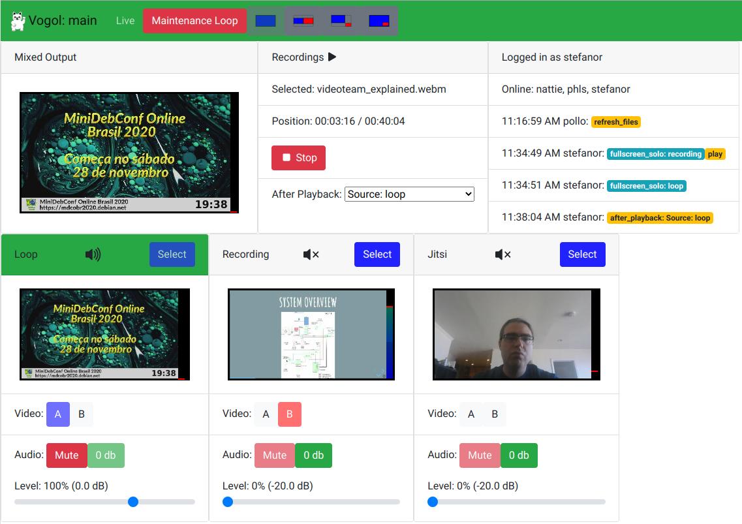Stop the recording playback
This screenshot has width=742, height=524.
coord(298,158)
